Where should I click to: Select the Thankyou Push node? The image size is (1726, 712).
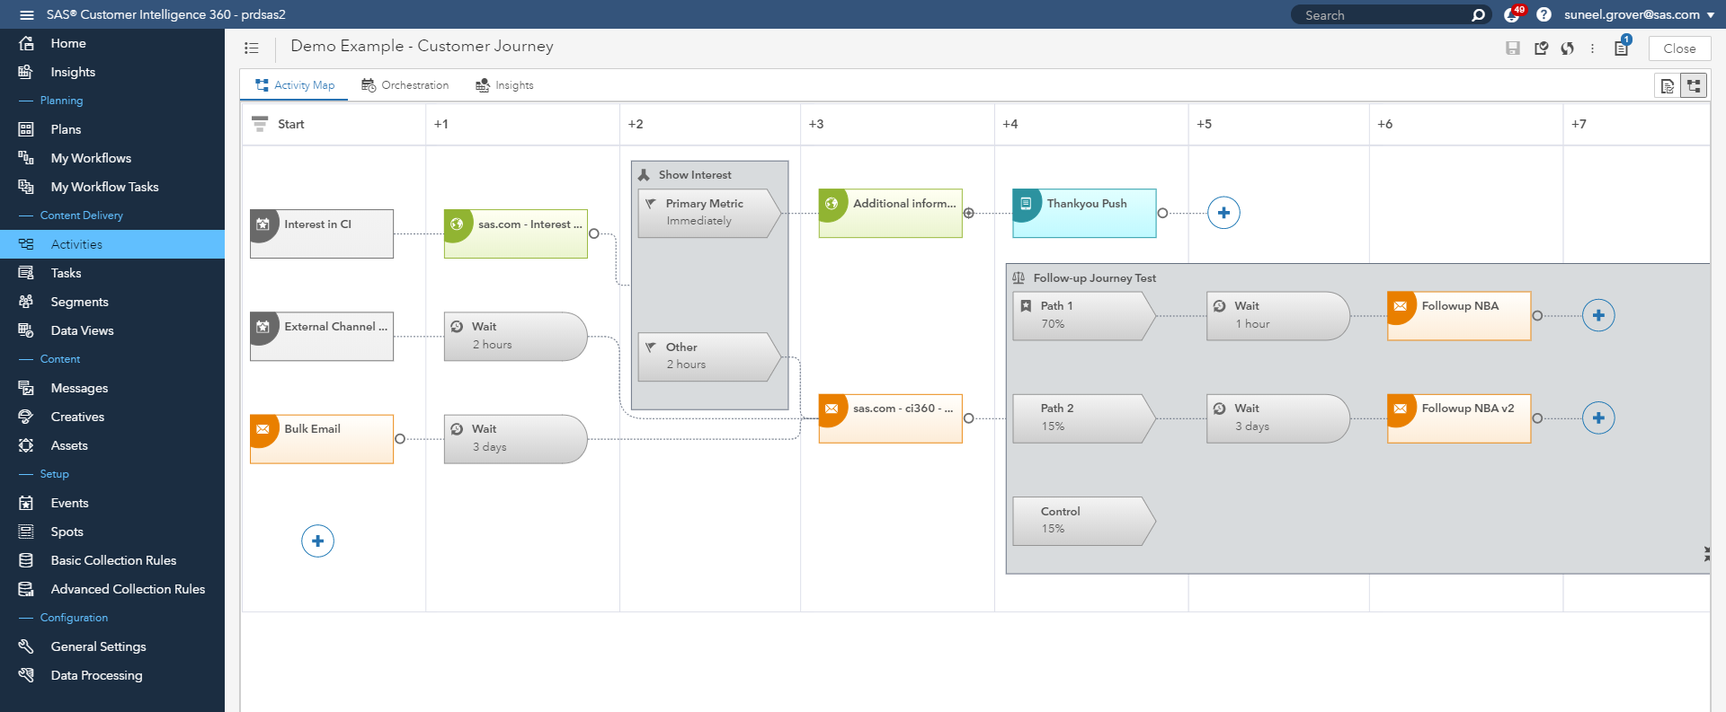click(x=1085, y=213)
